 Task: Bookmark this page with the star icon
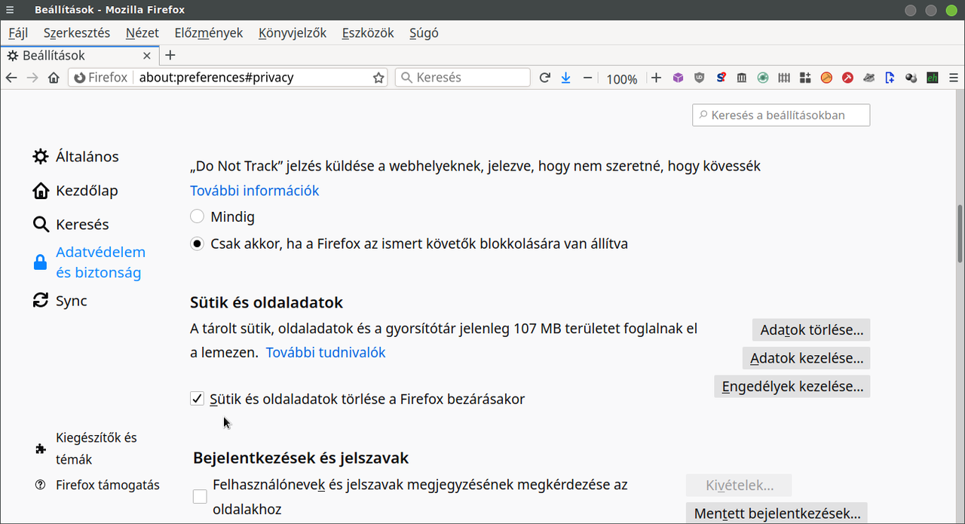pos(378,78)
